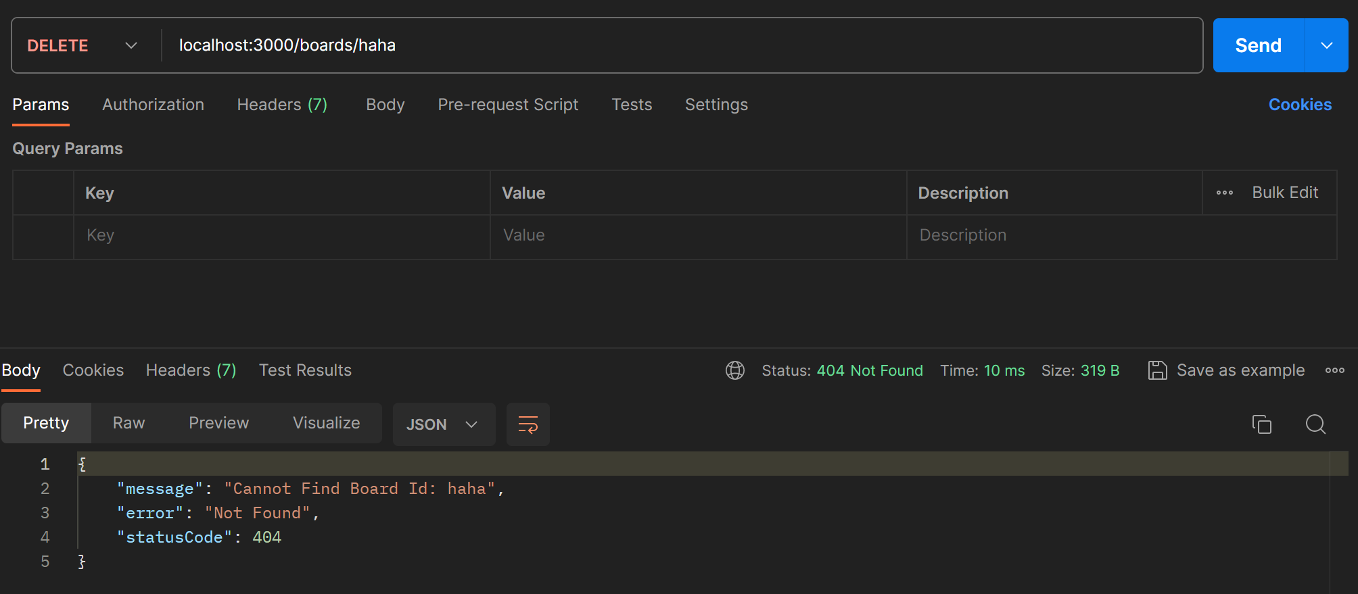1358x594 pixels.
Task: Click the Save as example disk icon
Action: [x=1157, y=370]
